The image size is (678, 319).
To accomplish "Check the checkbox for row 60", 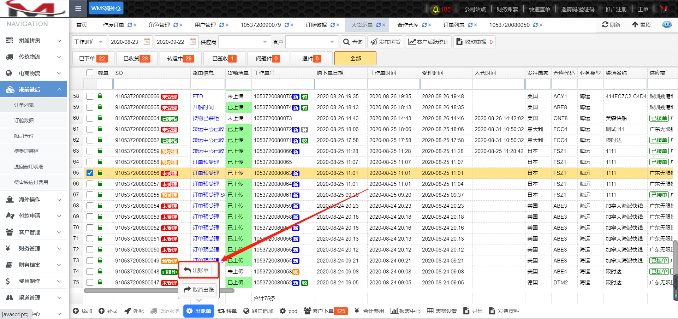I will (x=90, y=118).
